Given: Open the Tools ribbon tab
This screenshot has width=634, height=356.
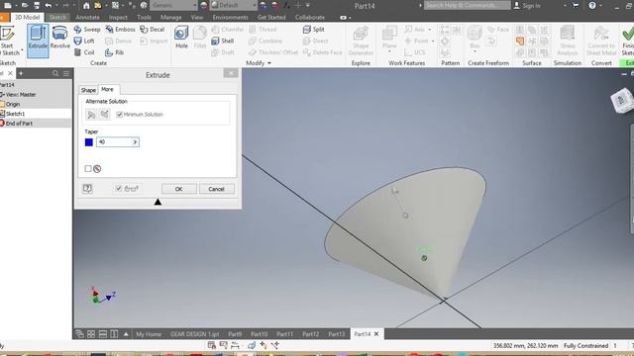Looking at the screenshot, I should [x=144, y=18].
